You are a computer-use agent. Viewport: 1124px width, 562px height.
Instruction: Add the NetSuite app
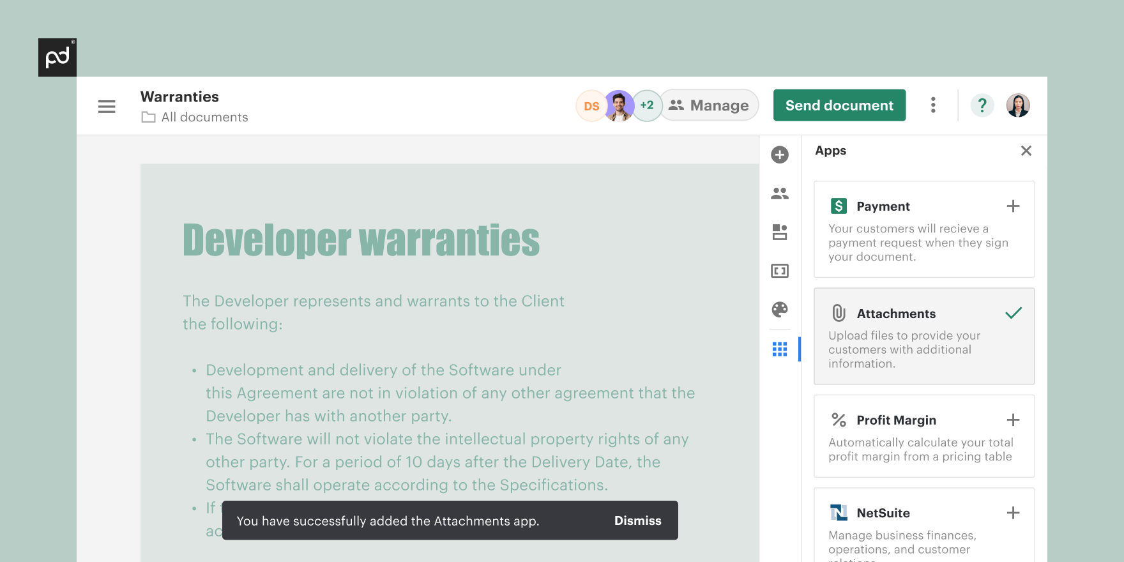pyautogui.click(x=1013, y=513)
